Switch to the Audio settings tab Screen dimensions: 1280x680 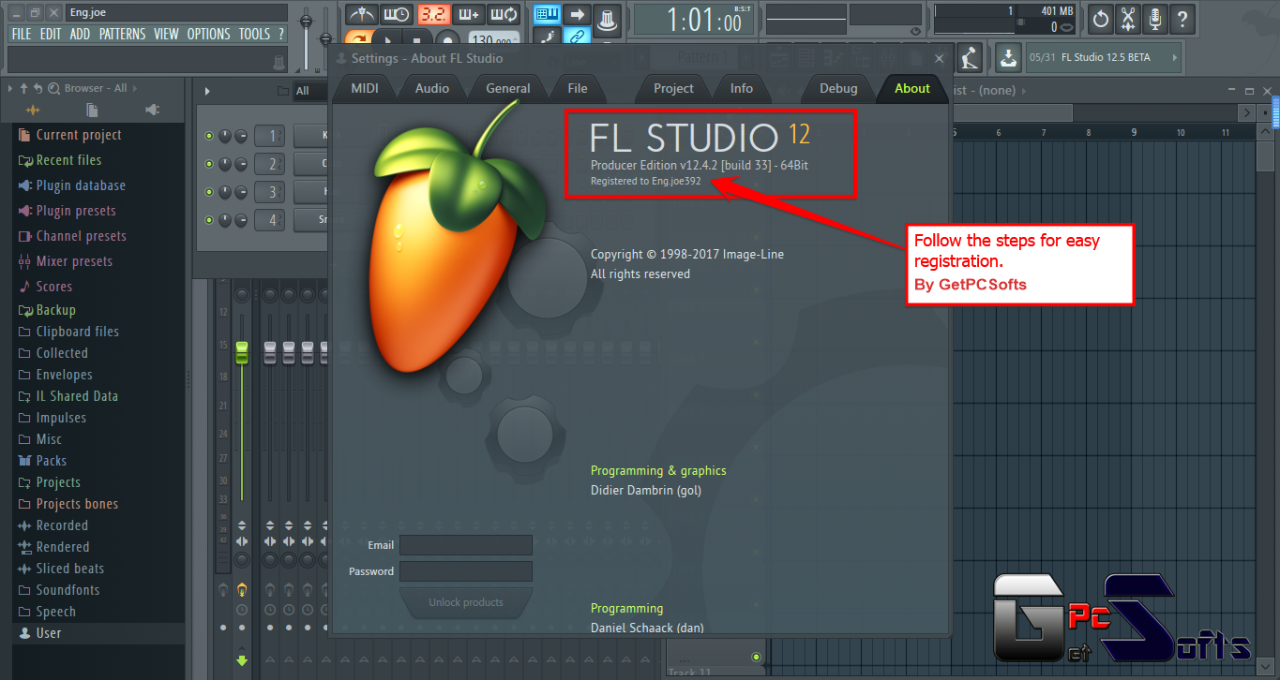tap(432, 88)
